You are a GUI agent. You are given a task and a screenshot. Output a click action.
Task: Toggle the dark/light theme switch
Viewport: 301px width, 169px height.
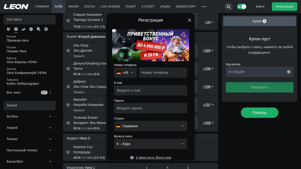pyautogui.click(x=242, y=7)
